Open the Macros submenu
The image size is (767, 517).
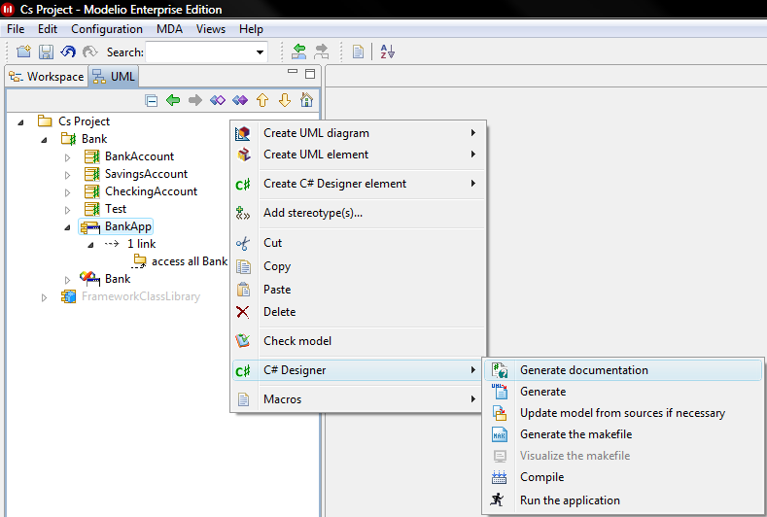(358, 399)
